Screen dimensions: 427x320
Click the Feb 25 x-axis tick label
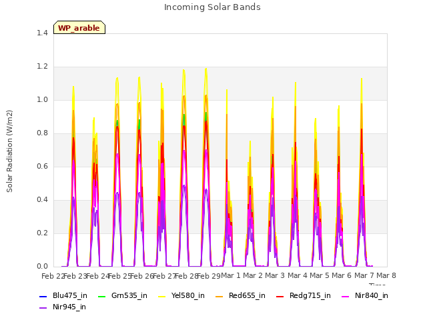(x=120, y=276)
